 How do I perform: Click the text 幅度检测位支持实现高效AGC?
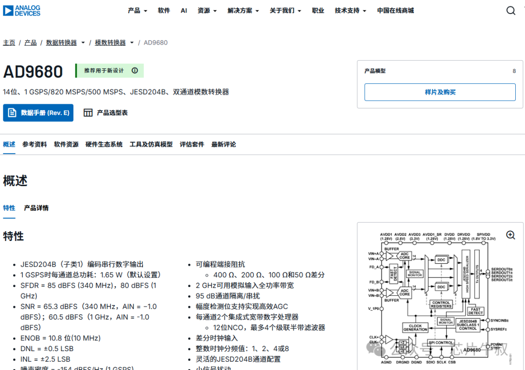[242, 306]
